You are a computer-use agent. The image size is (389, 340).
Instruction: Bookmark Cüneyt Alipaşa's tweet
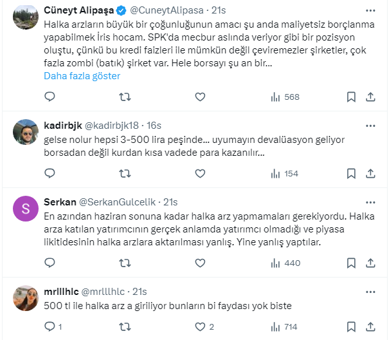[351, 97]
